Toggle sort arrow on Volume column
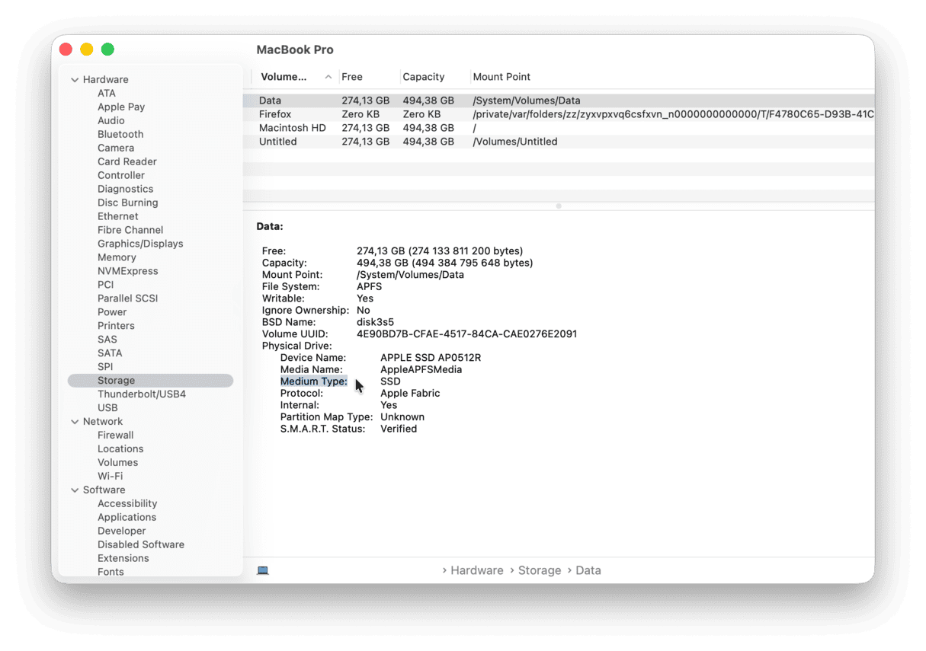Screen dimensions: 926x651 pyautogui.click(x=328, y=77)
